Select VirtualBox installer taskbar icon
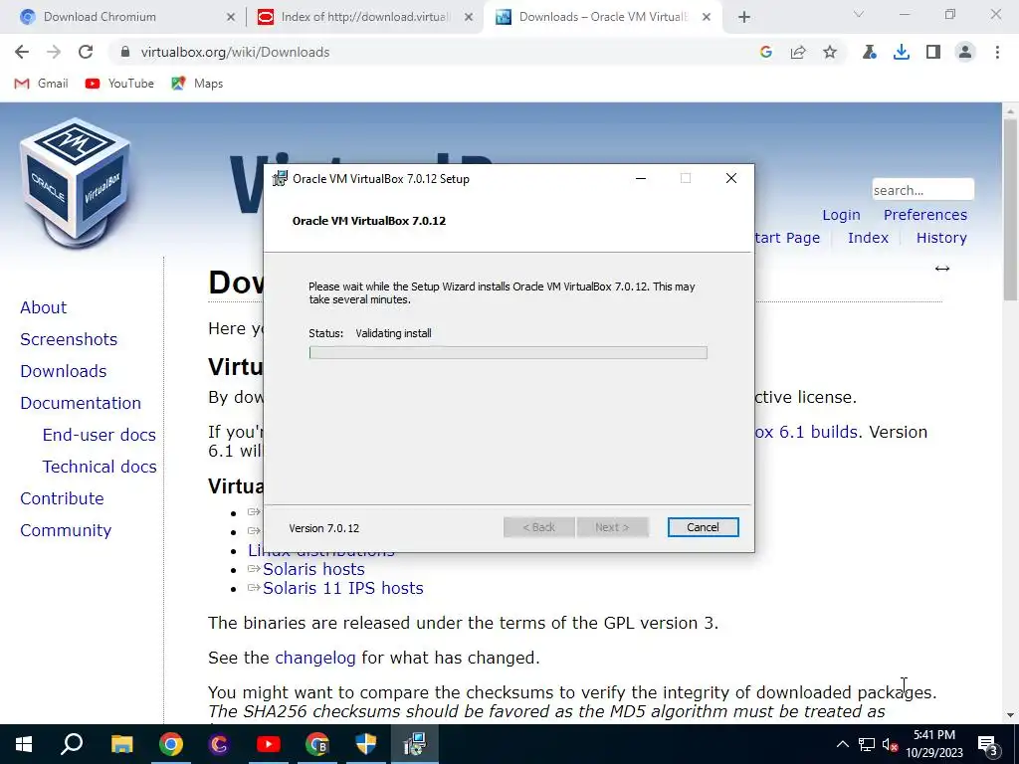 (415, 744)
